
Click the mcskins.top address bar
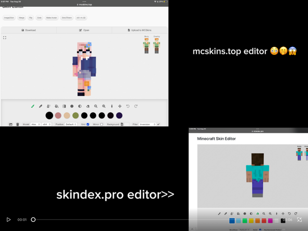pyautogui.click(x=84, y=4)
